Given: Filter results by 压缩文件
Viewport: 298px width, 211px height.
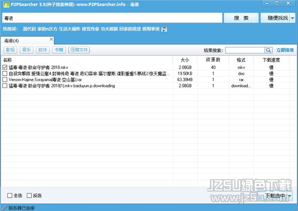Looking at the screenshot, I should [79, 50].
